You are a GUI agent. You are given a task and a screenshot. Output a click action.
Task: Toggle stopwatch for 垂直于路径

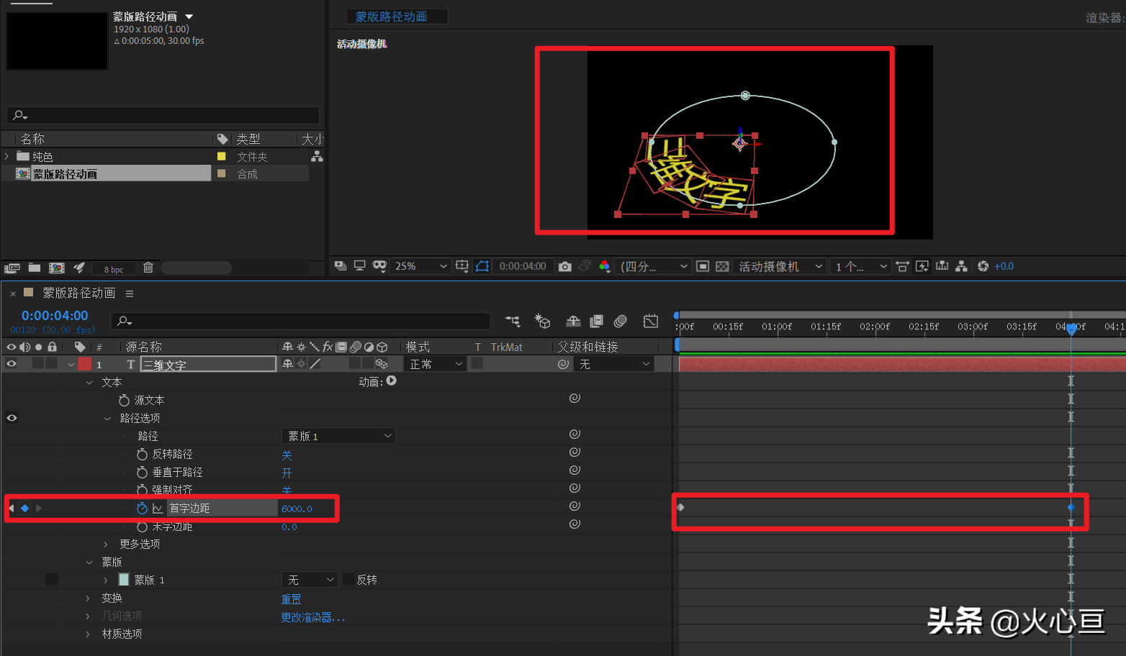click(x=142, y=473)
